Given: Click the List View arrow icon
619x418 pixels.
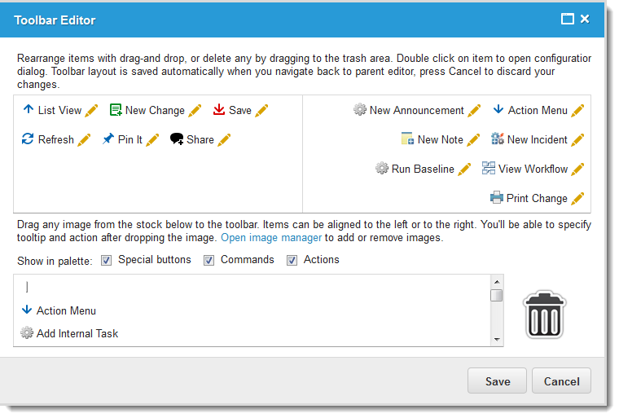Looking at the screenshot, I should pyautogui.click(x=28, y=110).
